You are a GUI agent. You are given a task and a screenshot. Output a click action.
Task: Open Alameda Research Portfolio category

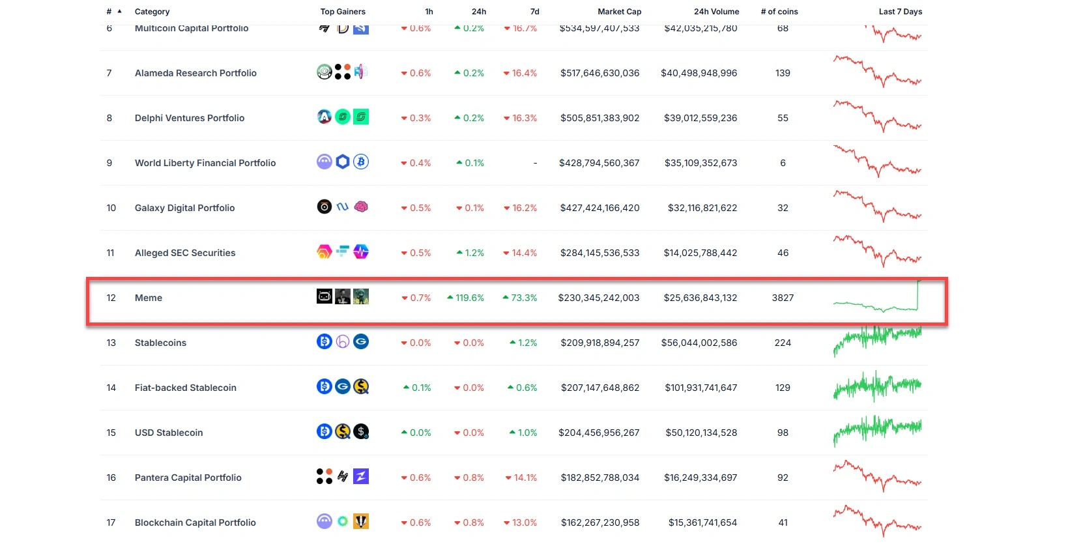[x=195, y=73]
